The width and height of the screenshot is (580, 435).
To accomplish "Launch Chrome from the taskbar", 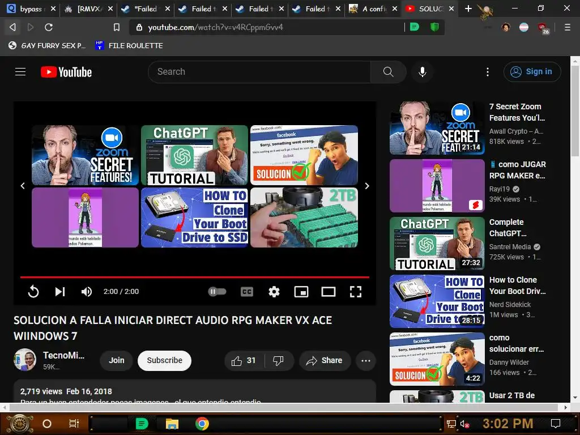I will point(202,424).
